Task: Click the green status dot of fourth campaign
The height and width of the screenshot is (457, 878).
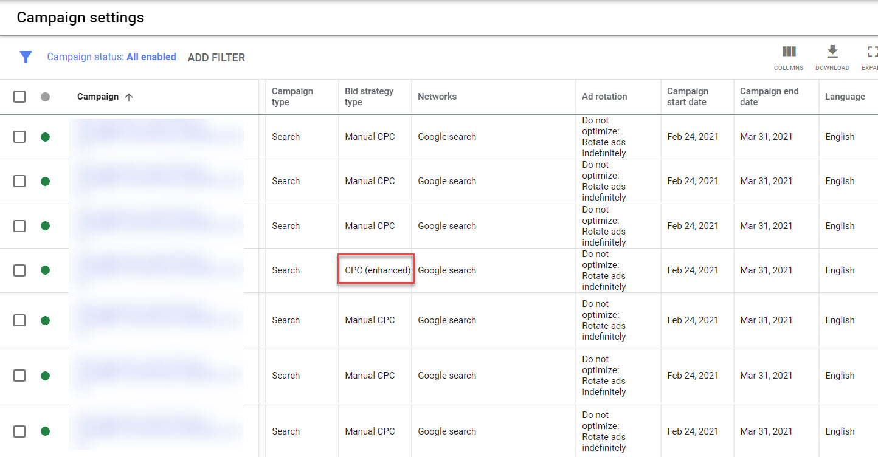Action: point(45,270)
